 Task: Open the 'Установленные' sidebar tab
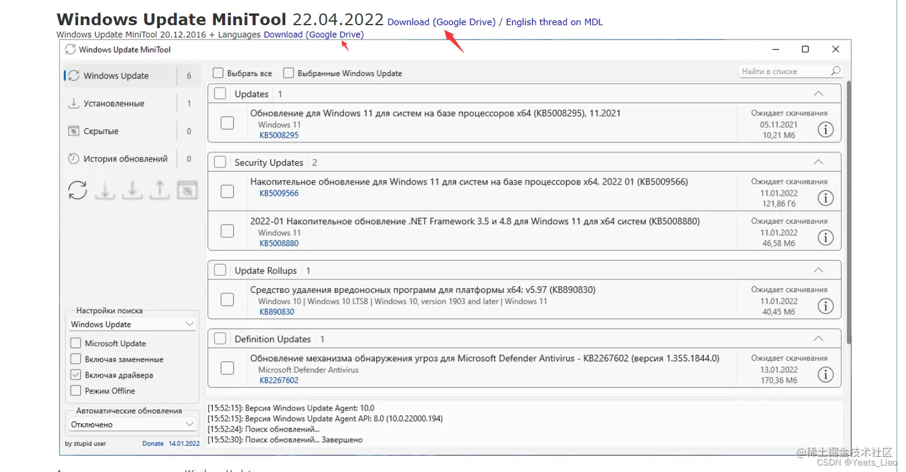(x=131, y=104)
